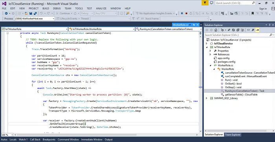The width and height of the screenshot is (275, 142).
Task: Click the IntelliTrace events toolbar icon
Action: coord(222,13)
